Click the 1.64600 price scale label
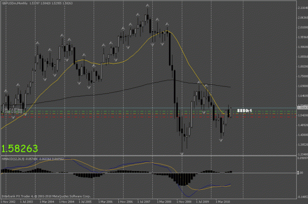 pyautogui.click(x=303, y=96)
